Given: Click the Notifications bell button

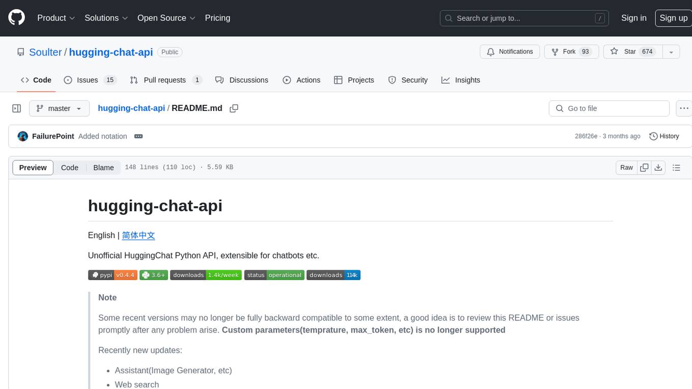Looking at the screenshot, I should click(x=510, y=51).
